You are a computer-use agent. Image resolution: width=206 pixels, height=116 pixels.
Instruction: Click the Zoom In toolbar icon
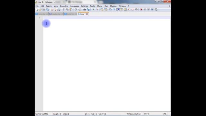coord(93,9)
